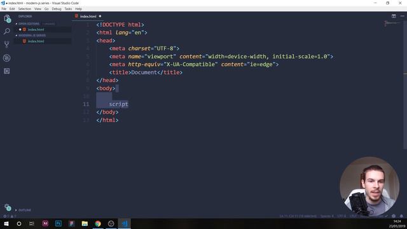Click the EXPLORER sidebar header
This screenshot has width=407, height=229.
pos(25,17)
